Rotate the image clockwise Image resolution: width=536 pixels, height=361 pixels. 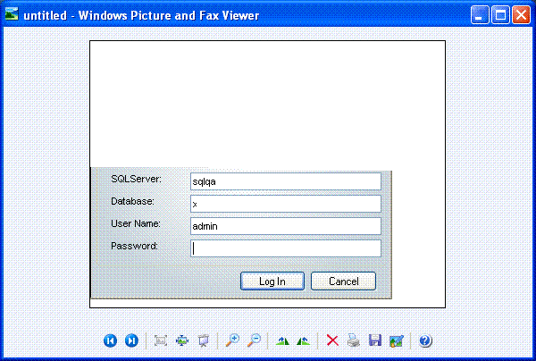pyautogui.click(x=283, y=340)
